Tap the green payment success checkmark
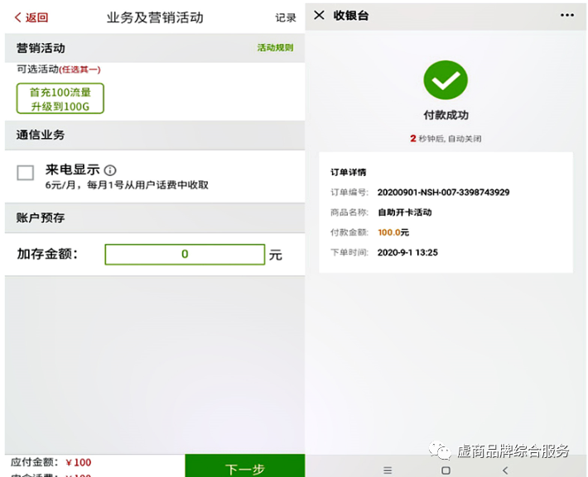 click(446, 80)
